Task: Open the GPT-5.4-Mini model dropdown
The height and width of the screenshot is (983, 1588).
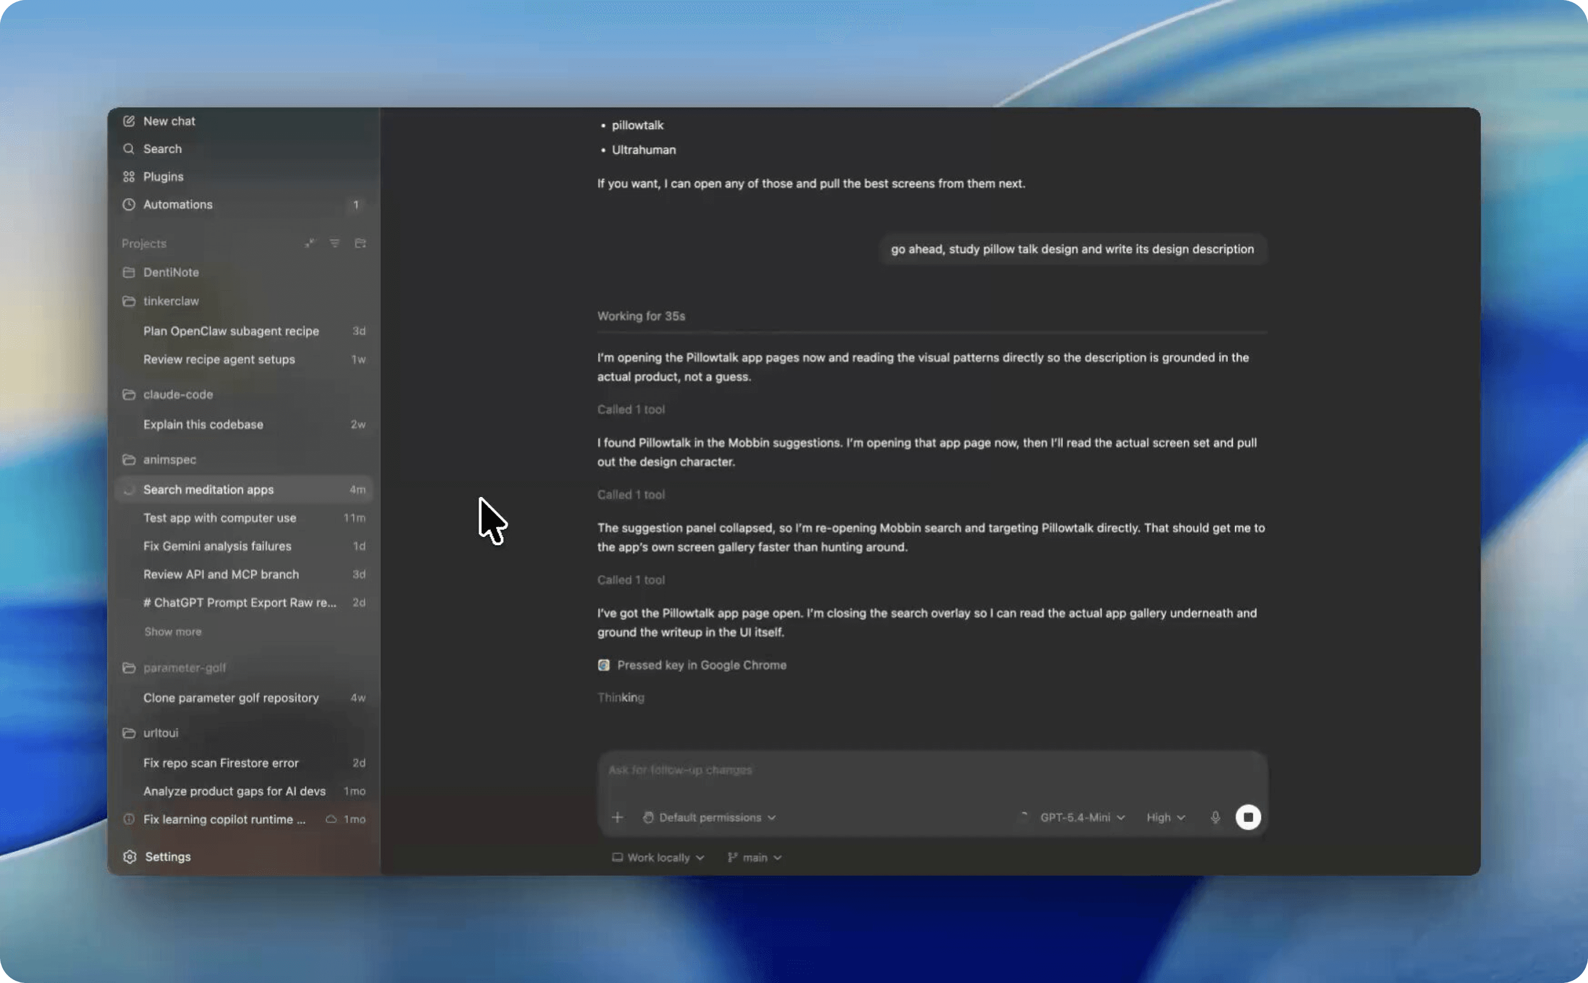Action: coord(1081,817)
